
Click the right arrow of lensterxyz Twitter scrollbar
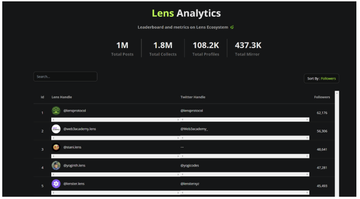(x=307, y=193)
